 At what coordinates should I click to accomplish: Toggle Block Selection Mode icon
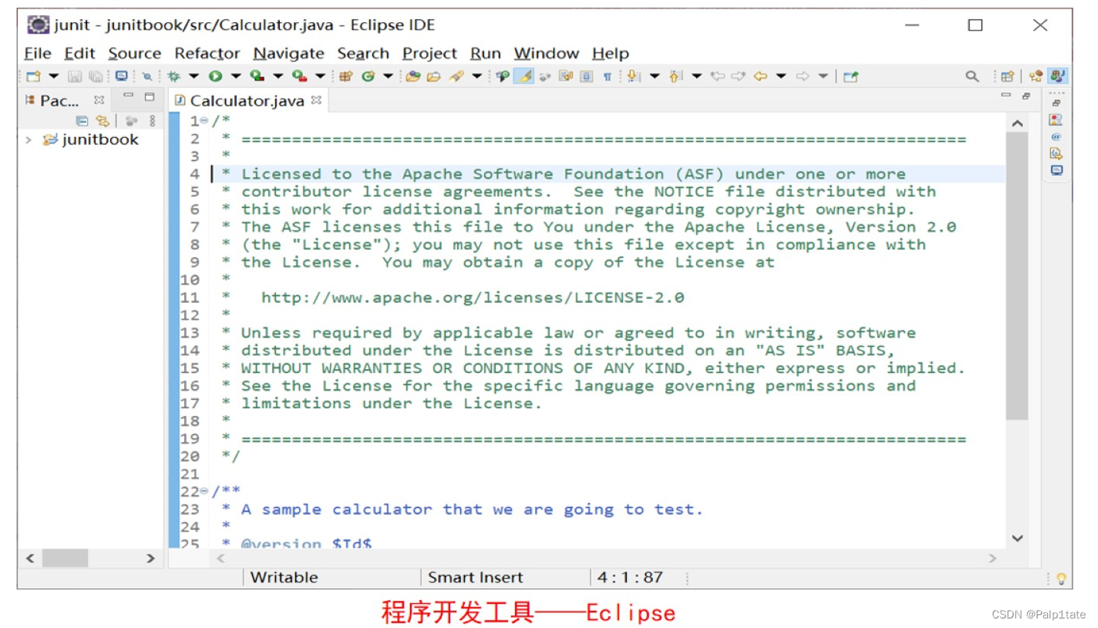(586, 77)
